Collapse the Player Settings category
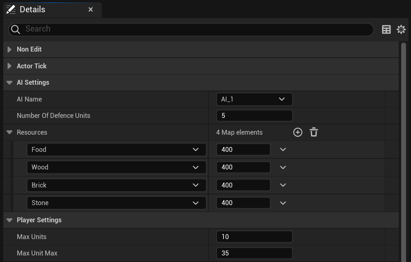The image size is (411, 262). click(9, 220)
